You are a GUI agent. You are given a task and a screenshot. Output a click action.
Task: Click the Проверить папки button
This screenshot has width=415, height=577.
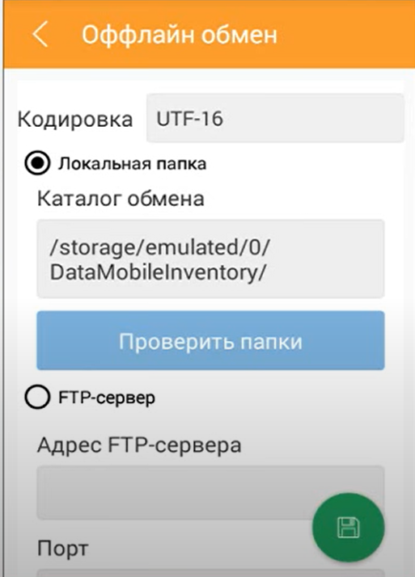click(210, 340)
